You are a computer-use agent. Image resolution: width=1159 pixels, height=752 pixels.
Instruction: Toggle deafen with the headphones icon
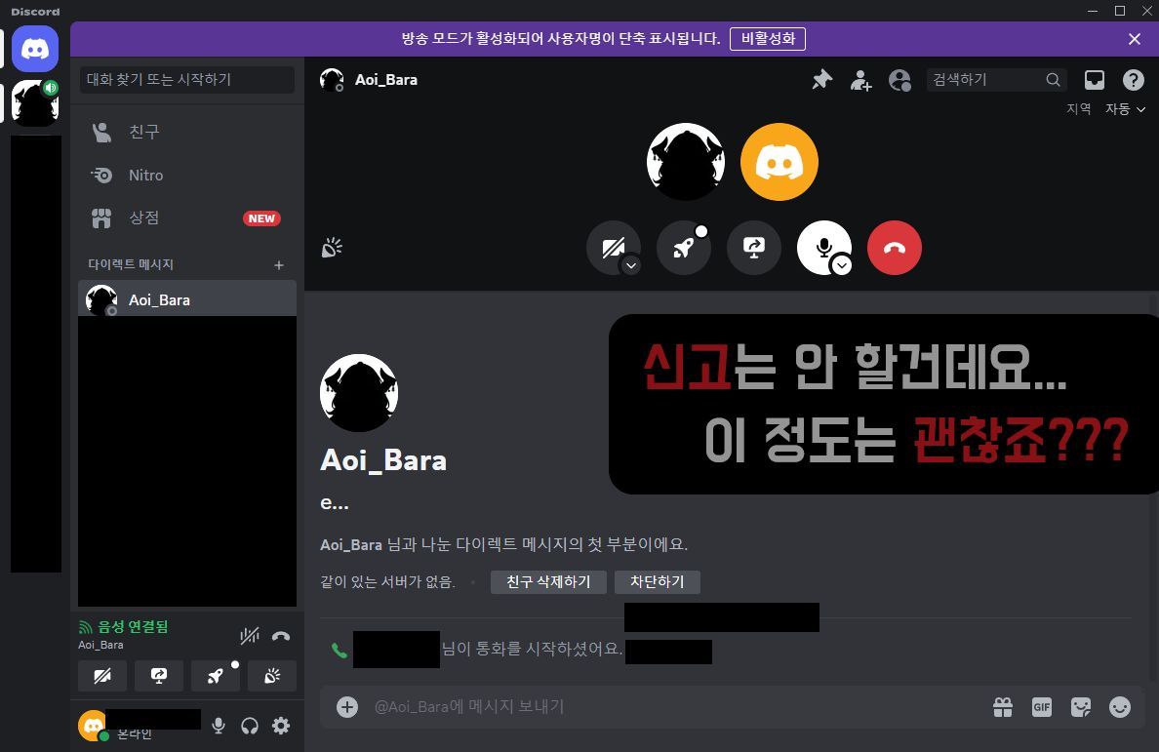250,726
